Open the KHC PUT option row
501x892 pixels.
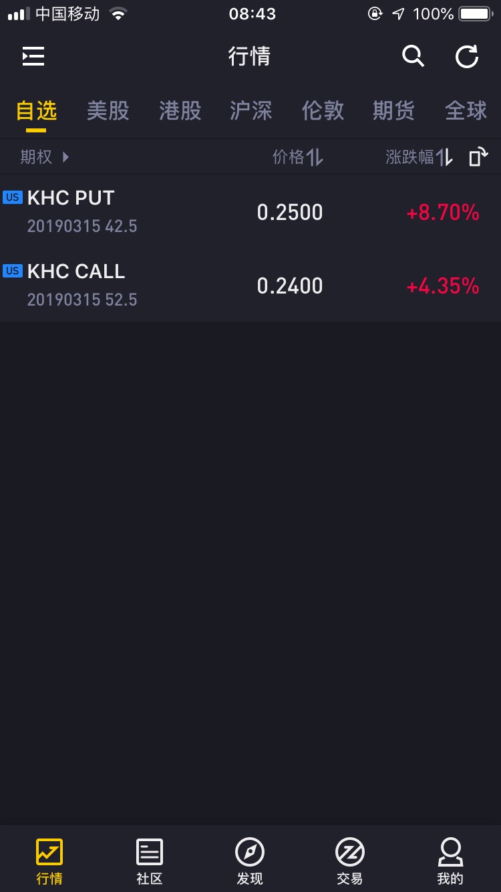coord(134,212)
